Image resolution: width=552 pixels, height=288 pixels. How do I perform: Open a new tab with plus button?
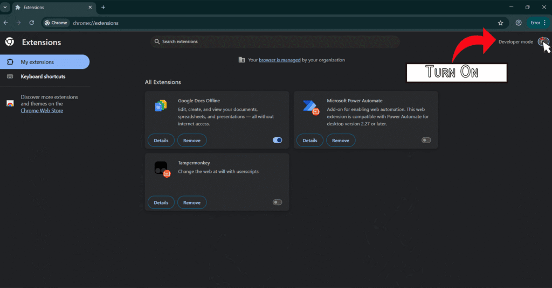click(103, 7)
